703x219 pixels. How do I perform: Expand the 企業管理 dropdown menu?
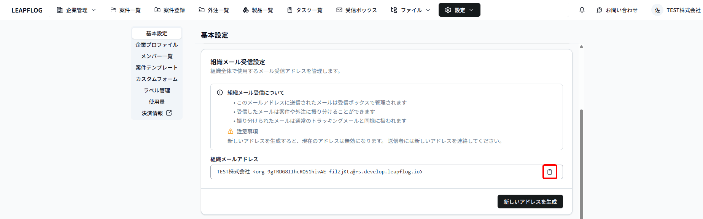[76, 10]
